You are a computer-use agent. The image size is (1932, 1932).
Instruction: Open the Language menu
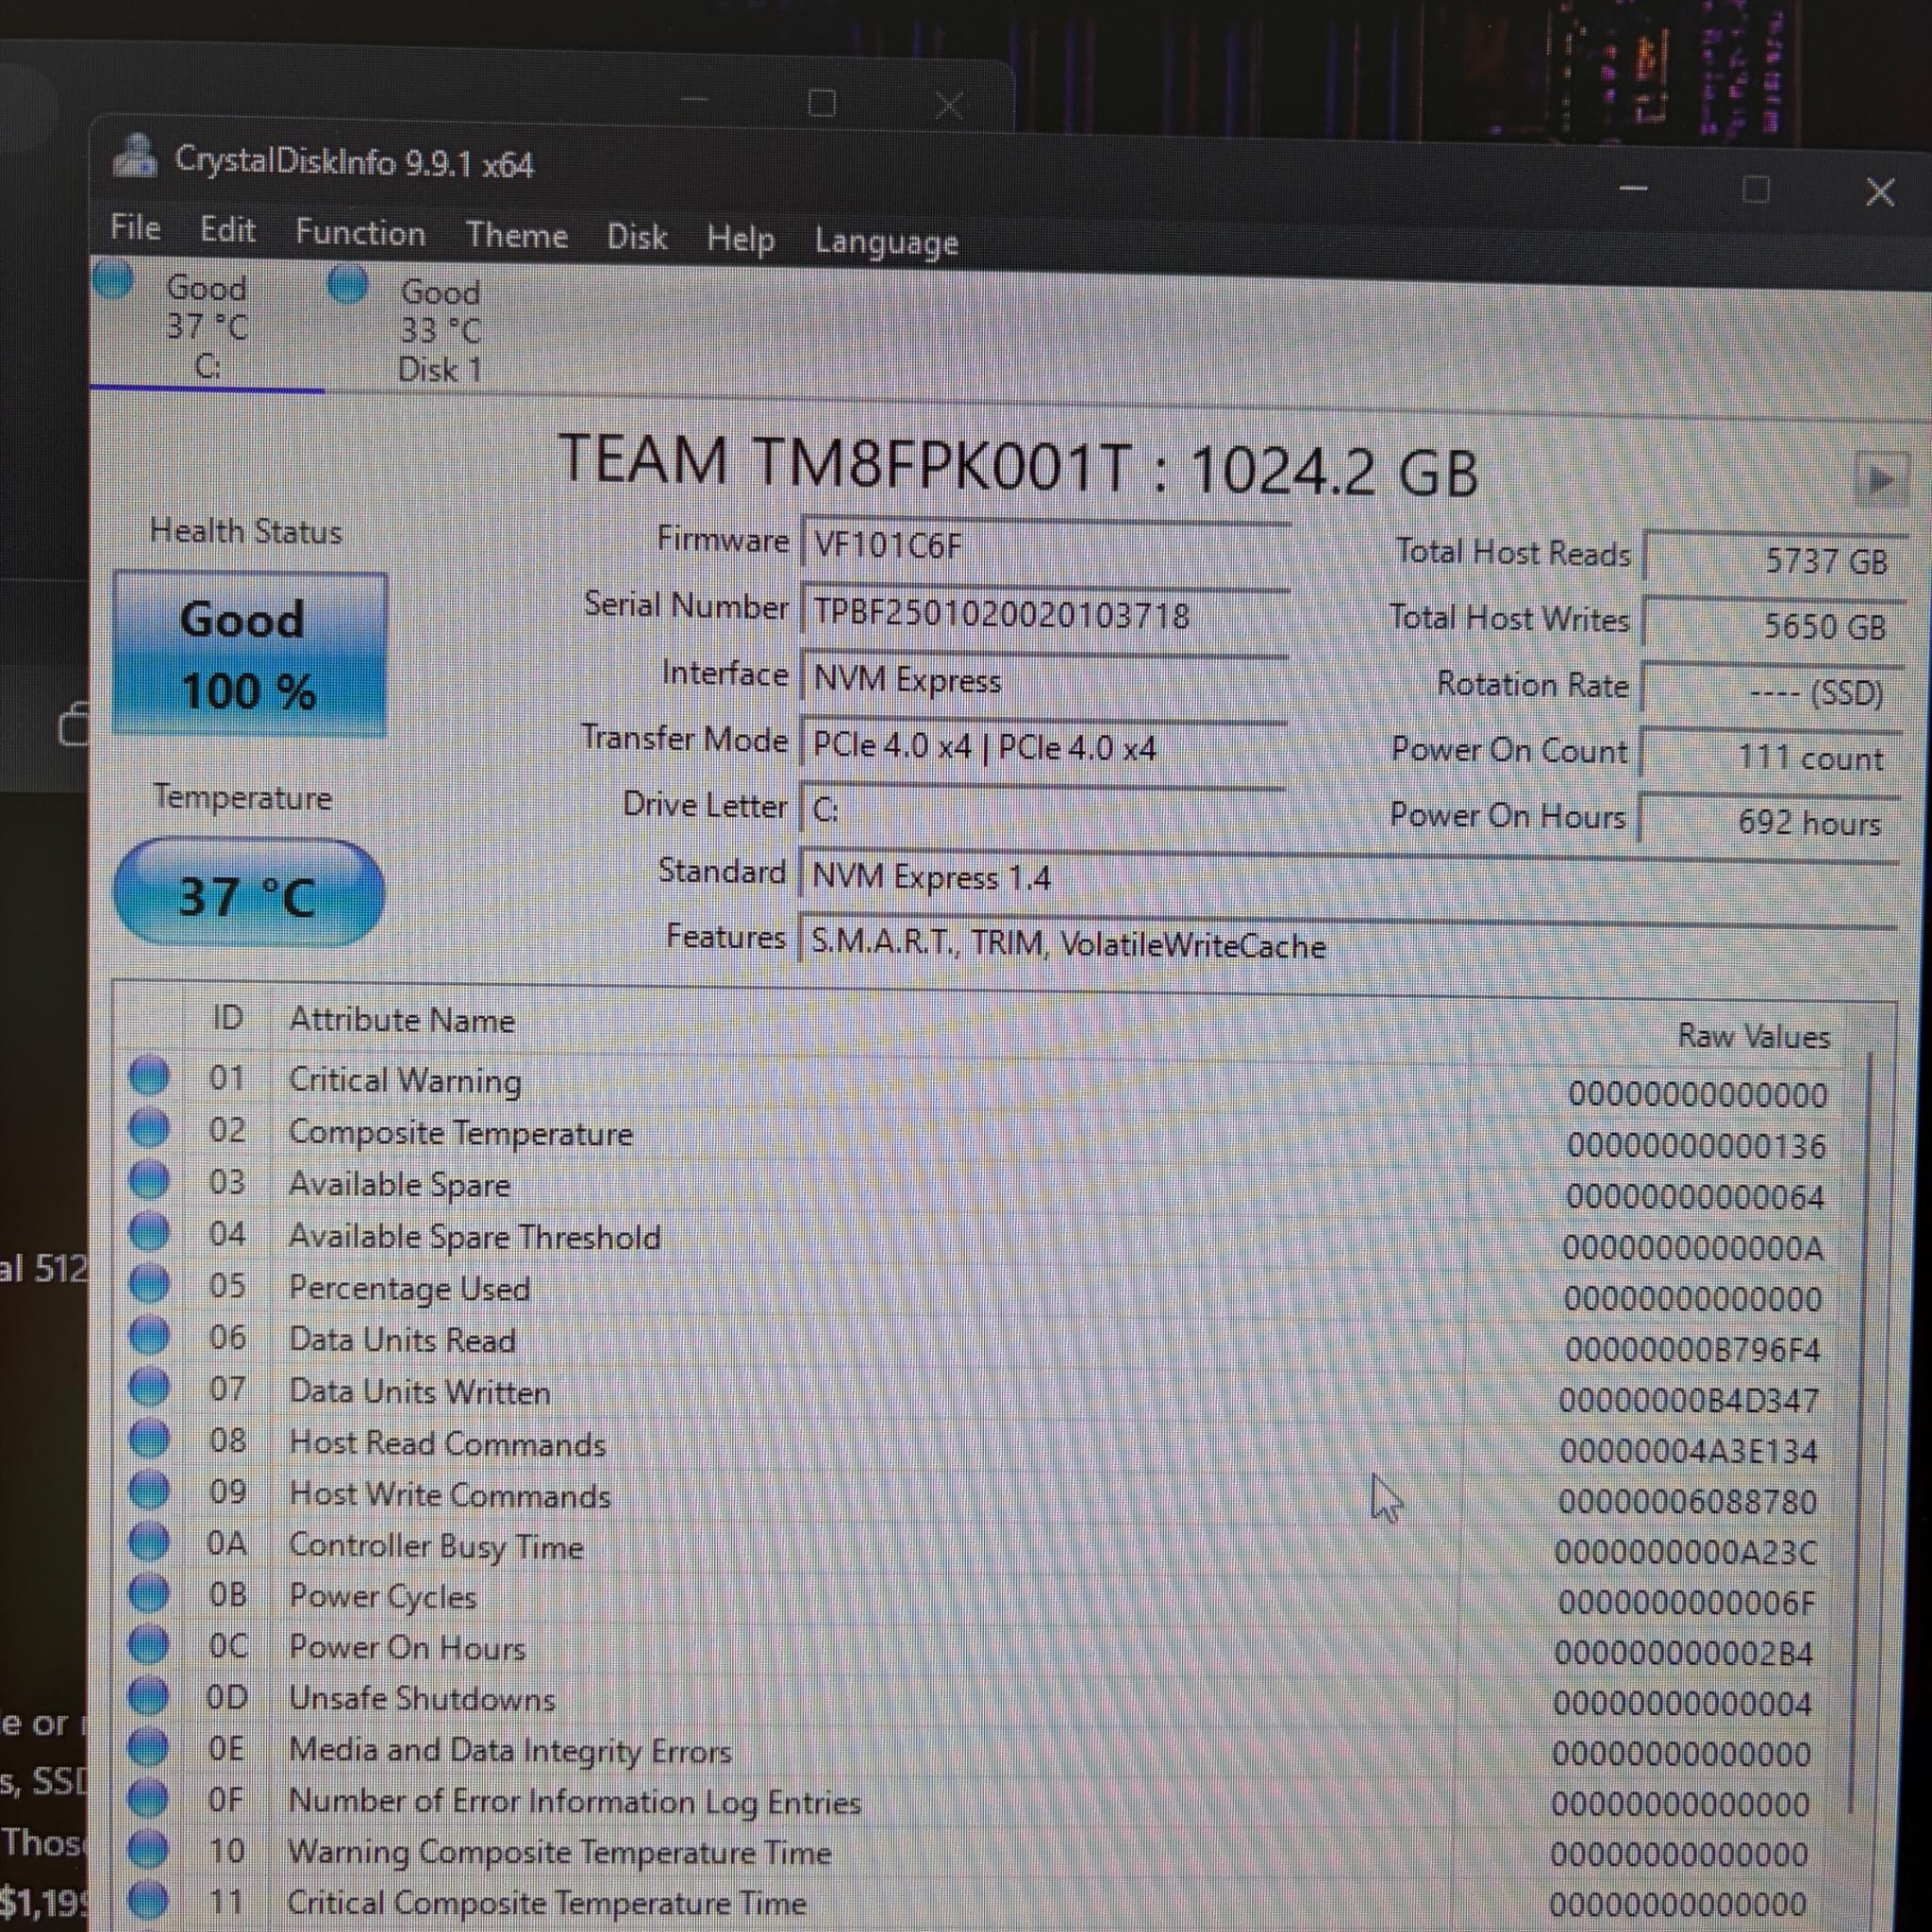pyautogui.click(x=886, y=242)
